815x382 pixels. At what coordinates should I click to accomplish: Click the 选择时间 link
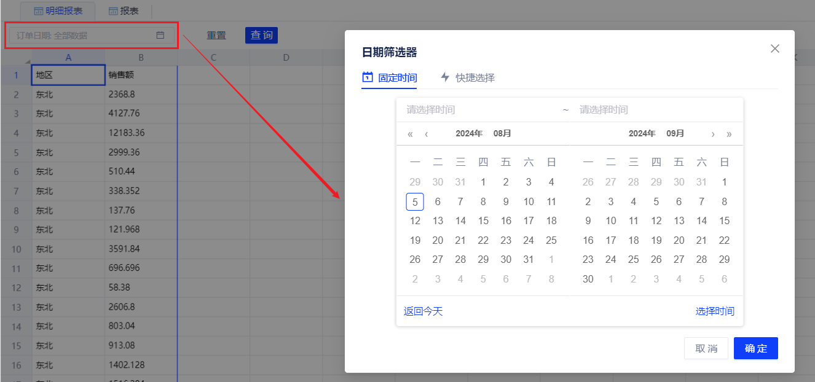[x=715, y=311]
